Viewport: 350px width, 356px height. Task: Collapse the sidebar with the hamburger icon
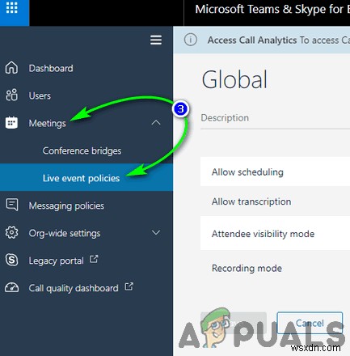(156, 40)
